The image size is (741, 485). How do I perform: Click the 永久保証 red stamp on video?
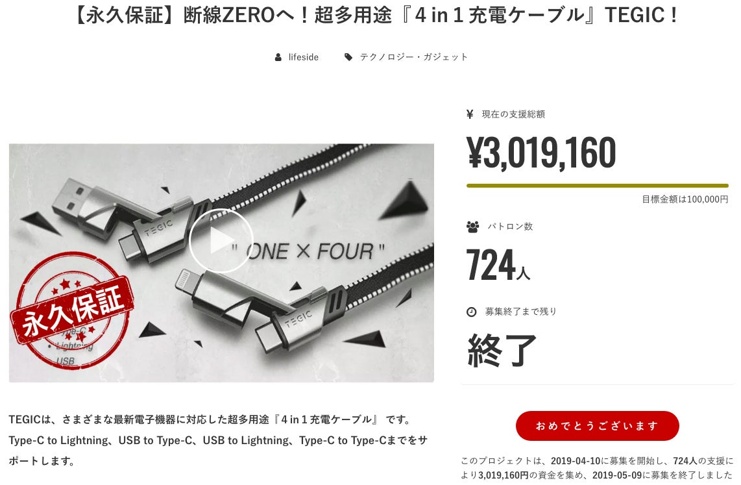[72, 310]
